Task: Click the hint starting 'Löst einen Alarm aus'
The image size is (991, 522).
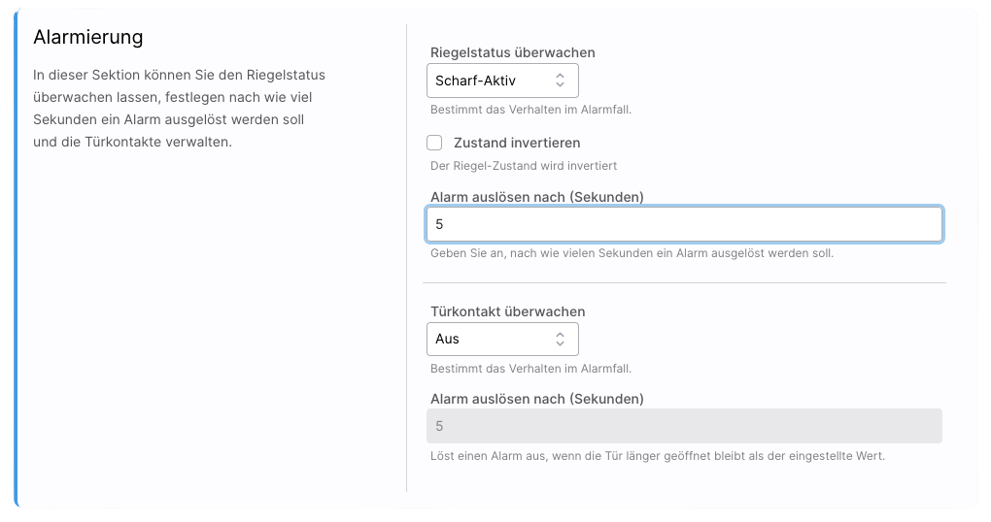Action: (657, 455)
